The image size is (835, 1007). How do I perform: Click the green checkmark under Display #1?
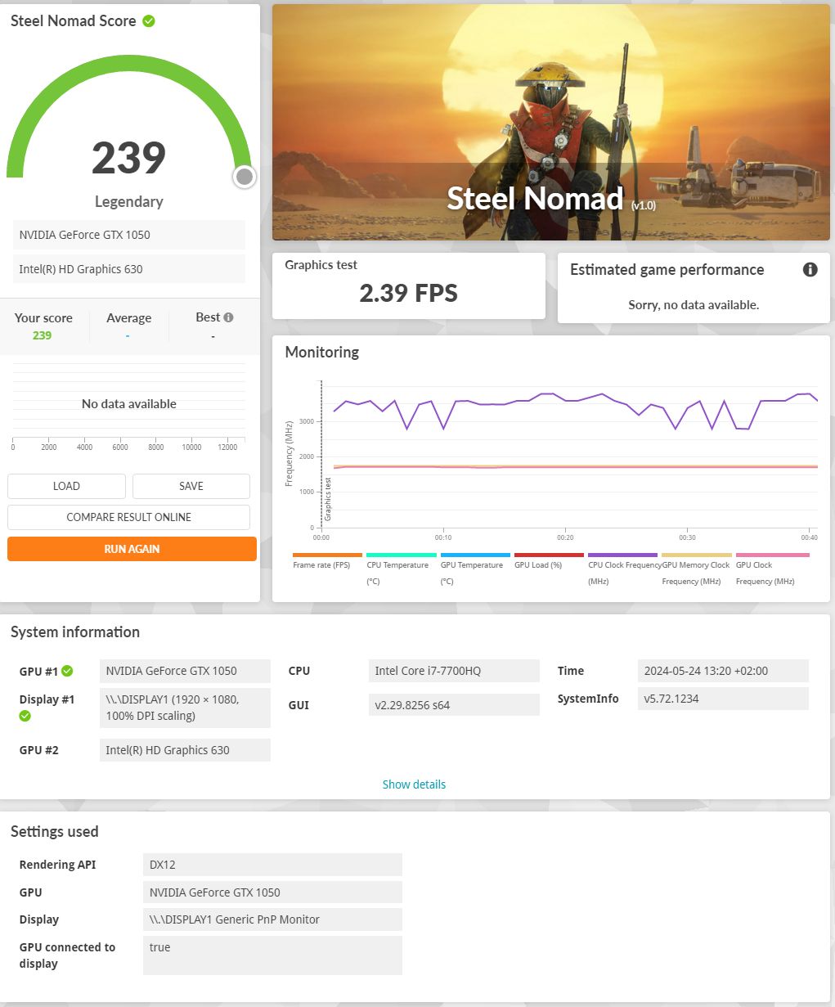25,716
